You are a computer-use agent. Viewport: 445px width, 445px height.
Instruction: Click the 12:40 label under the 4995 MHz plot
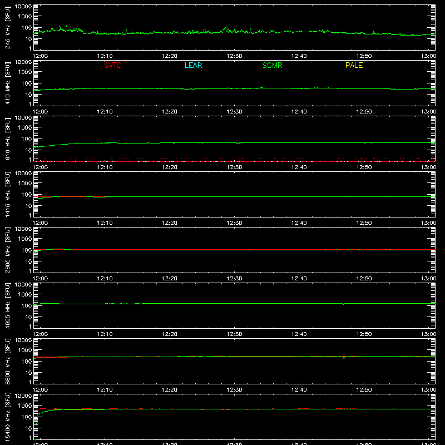299,334
